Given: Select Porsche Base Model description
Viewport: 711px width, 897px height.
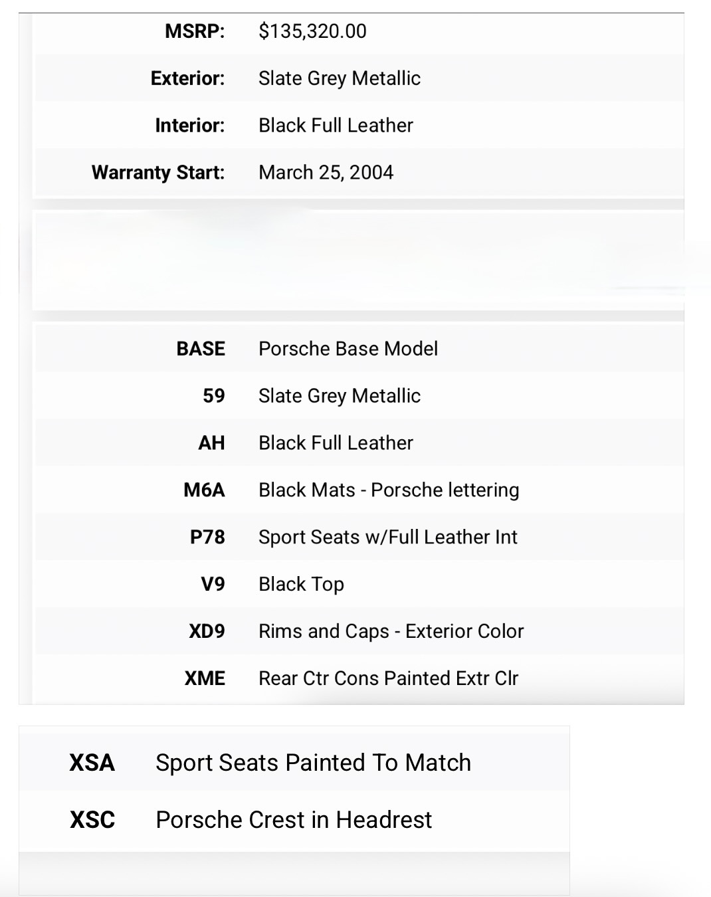Looking at the screenshot, I should (x=348, y=349).
